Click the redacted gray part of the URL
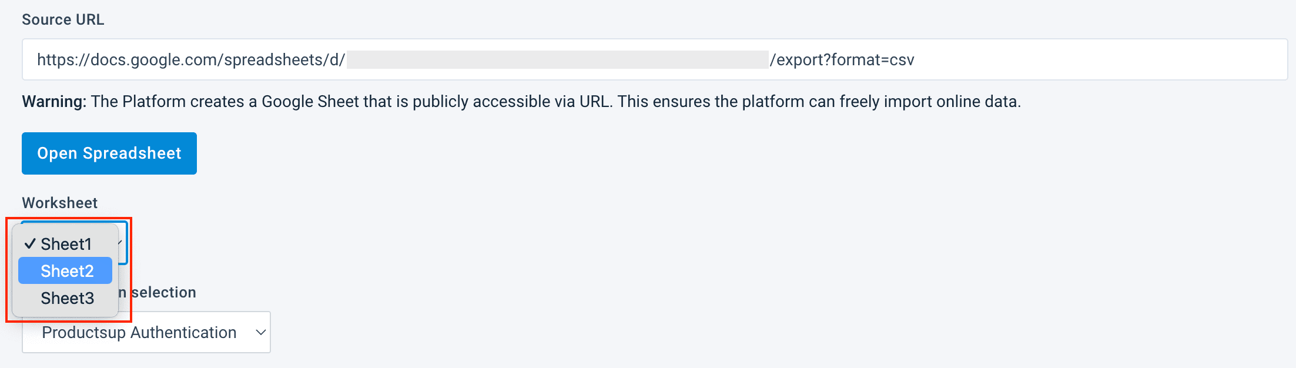The image size is (1296, 368). pos(557,59)
